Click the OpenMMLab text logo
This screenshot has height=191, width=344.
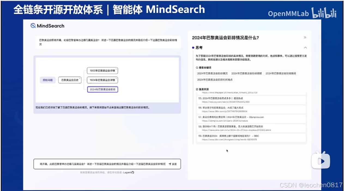(x=288, y=14)
